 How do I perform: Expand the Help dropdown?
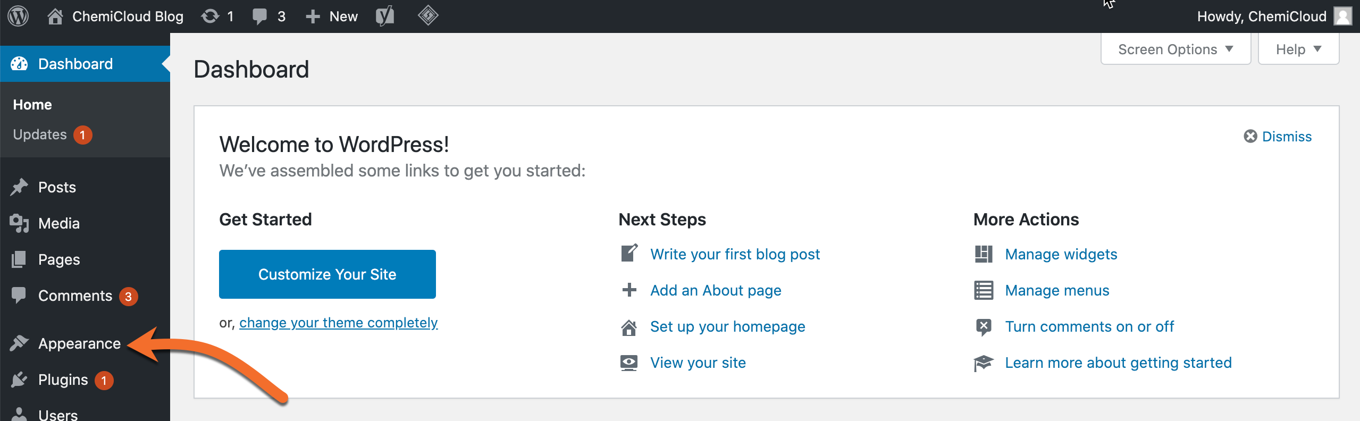click(1298, 49)
